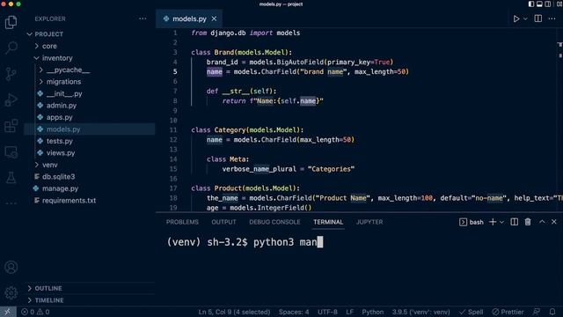Open the Explorer view in activity bar
This screenshot has width=563, height=317.
(11, 22)
